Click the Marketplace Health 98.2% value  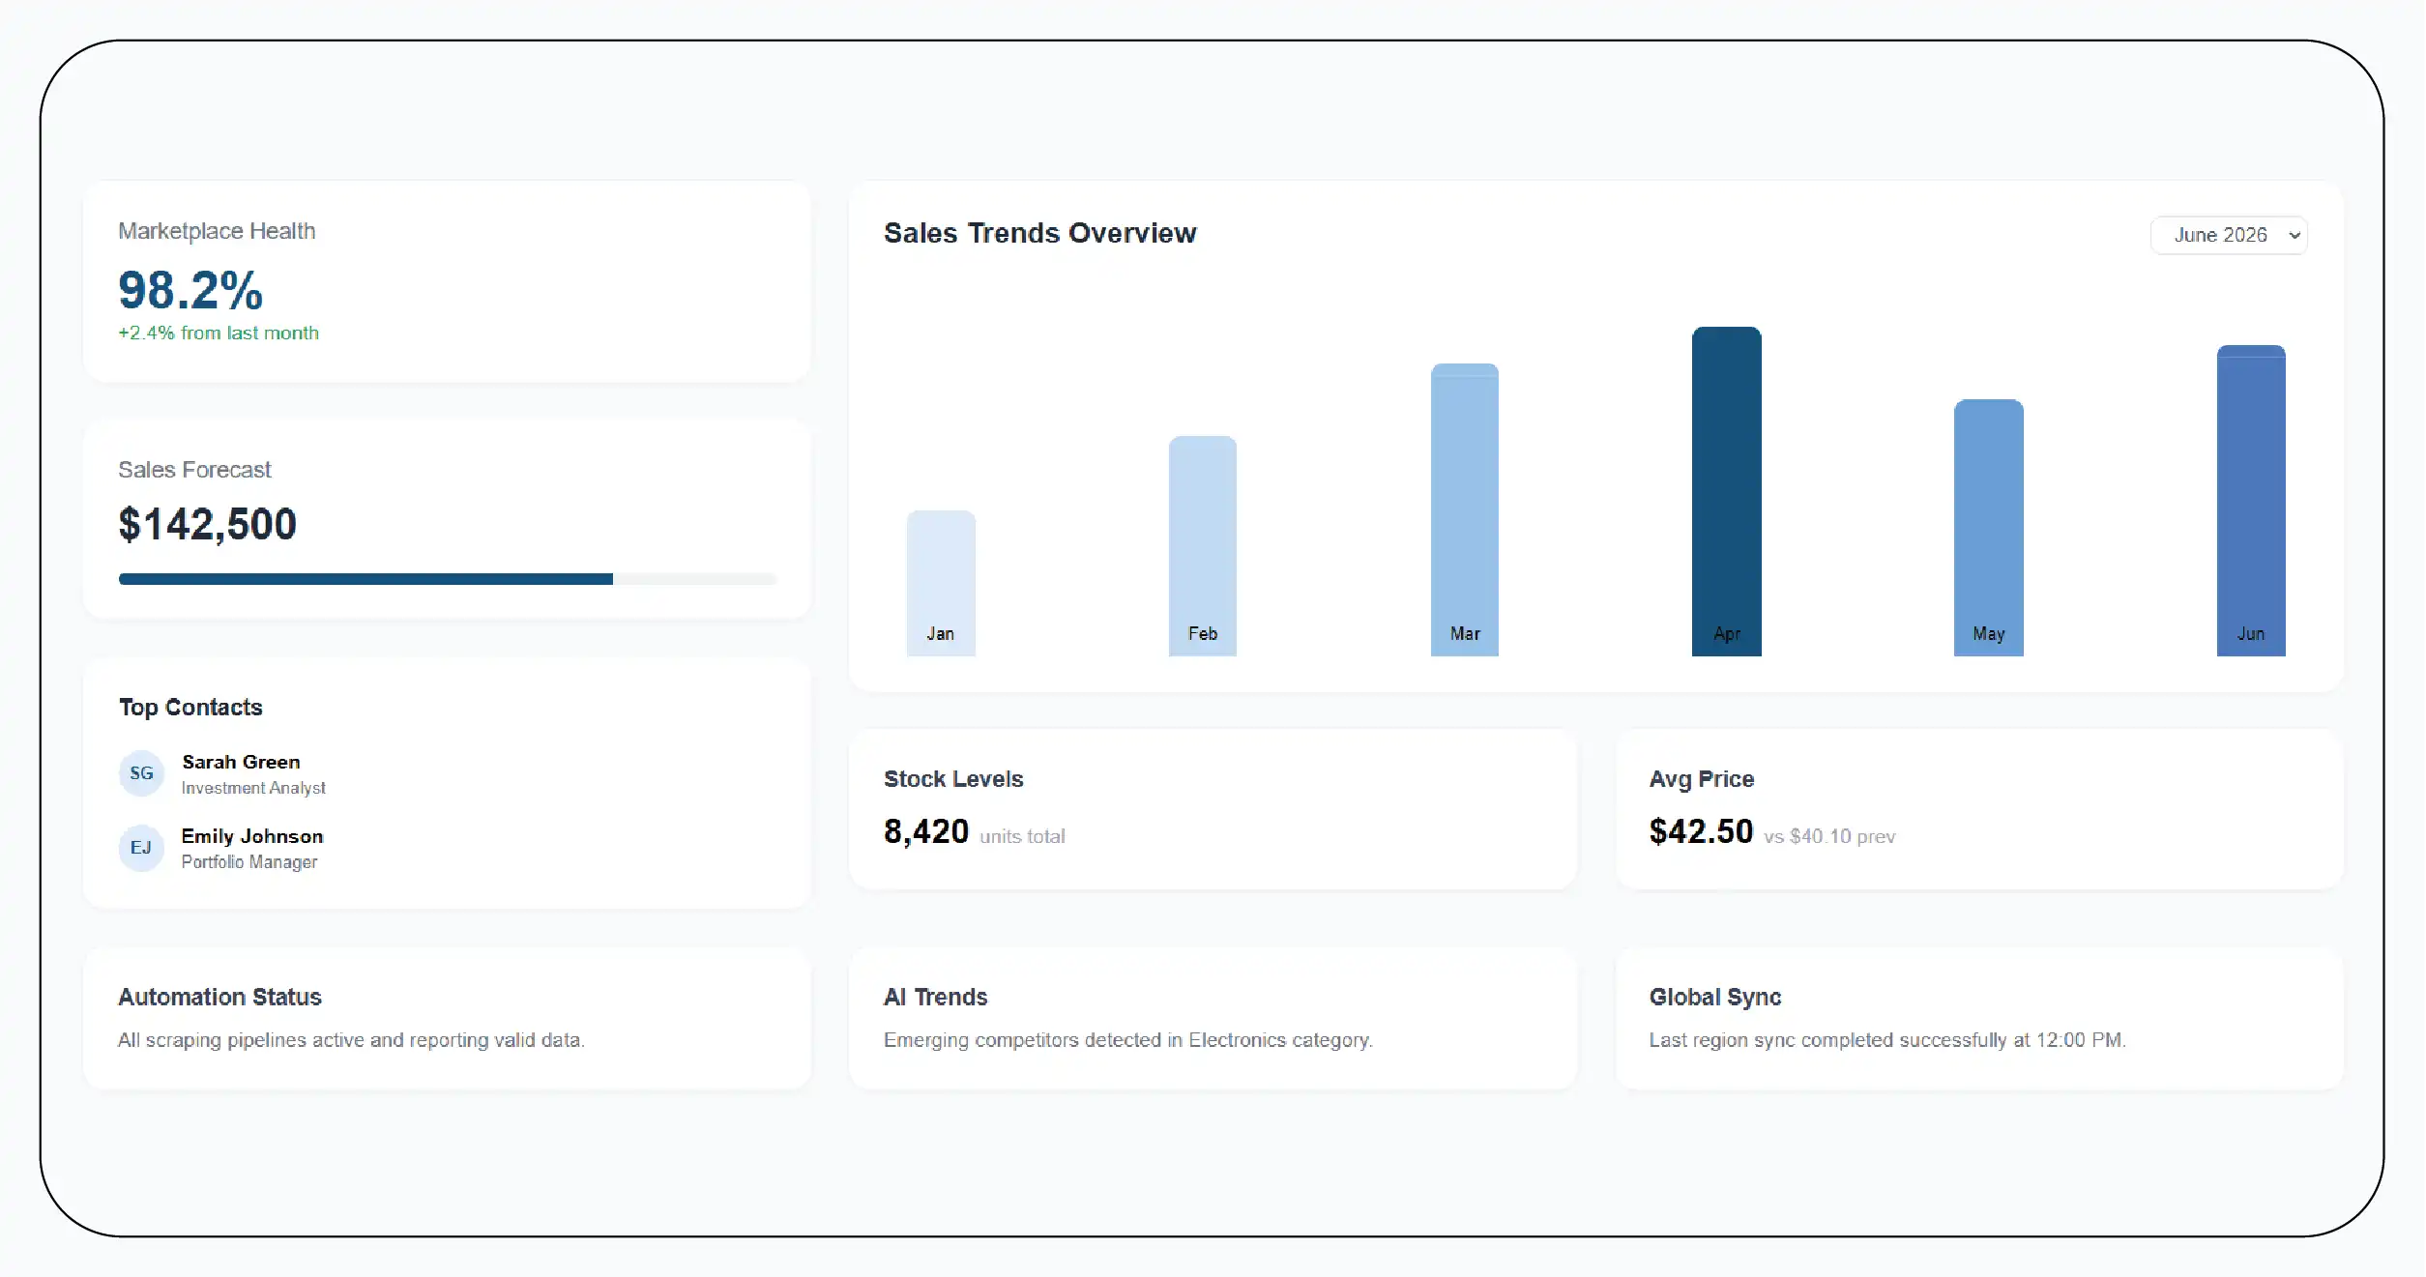tap(190, 290)
